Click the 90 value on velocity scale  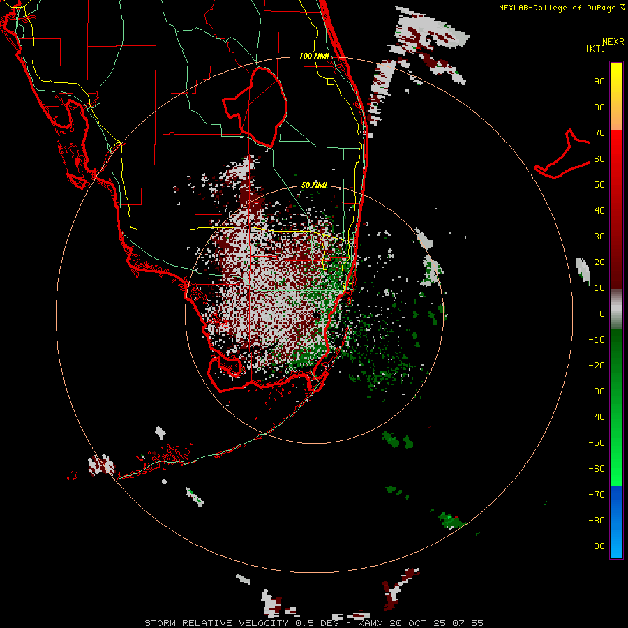click(599, 82)
